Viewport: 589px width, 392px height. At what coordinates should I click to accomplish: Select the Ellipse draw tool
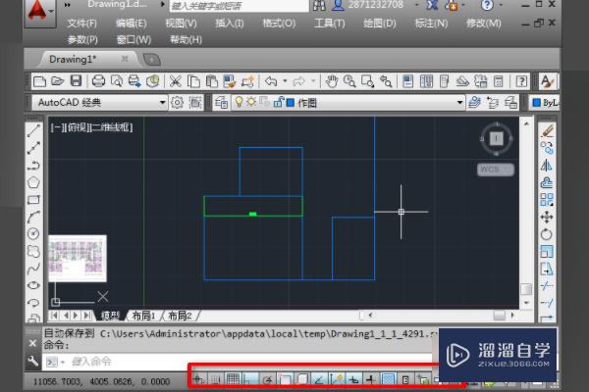(33, 285)
